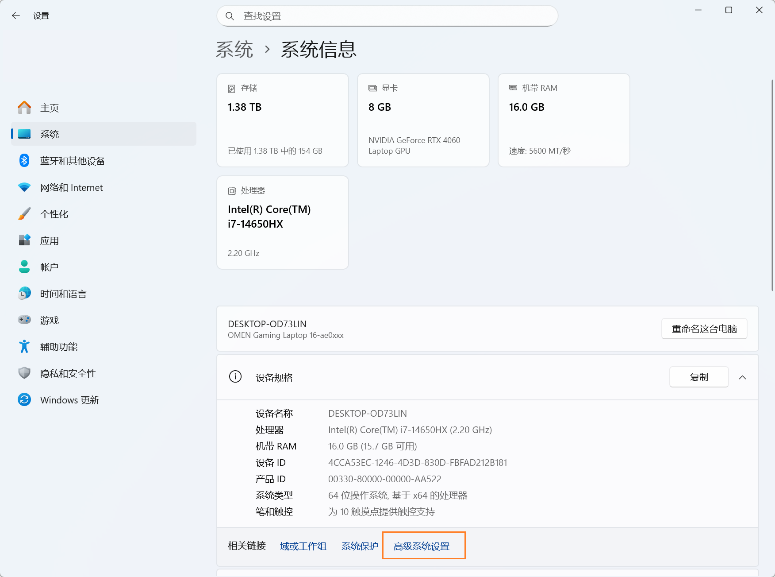Go to 帐户 settings page

pos(50,267)
